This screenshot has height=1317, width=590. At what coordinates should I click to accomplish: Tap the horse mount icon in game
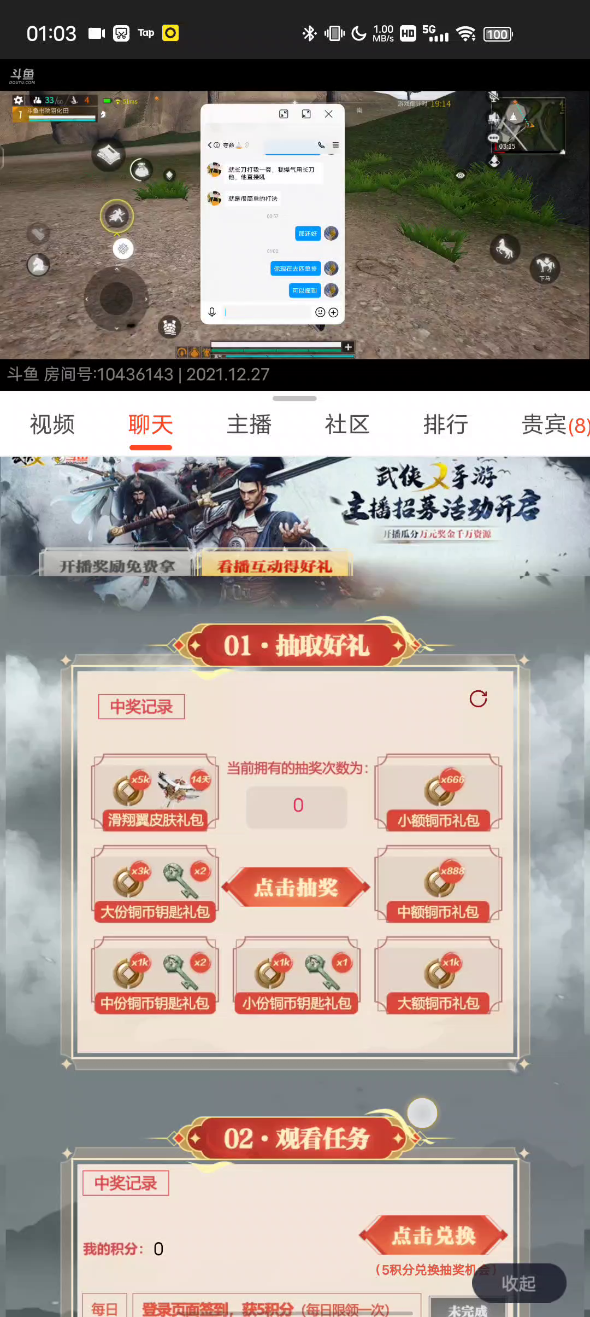pos(504,249)
